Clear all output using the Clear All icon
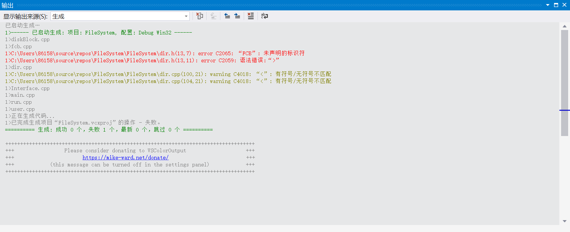The height and width of the screenshot is (232, 570). point(250,16)
